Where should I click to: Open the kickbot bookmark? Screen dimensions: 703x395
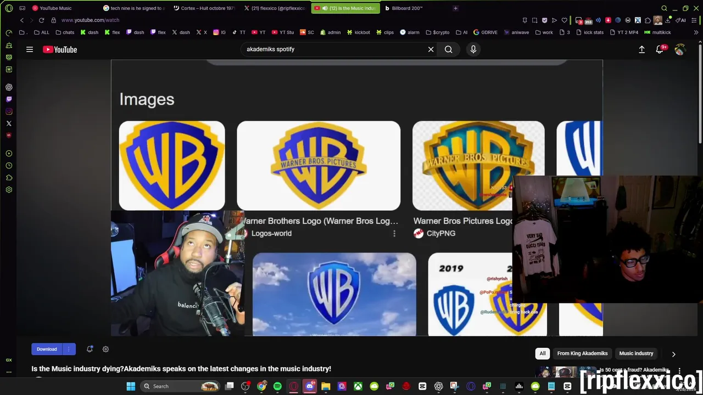pos(358,32)
